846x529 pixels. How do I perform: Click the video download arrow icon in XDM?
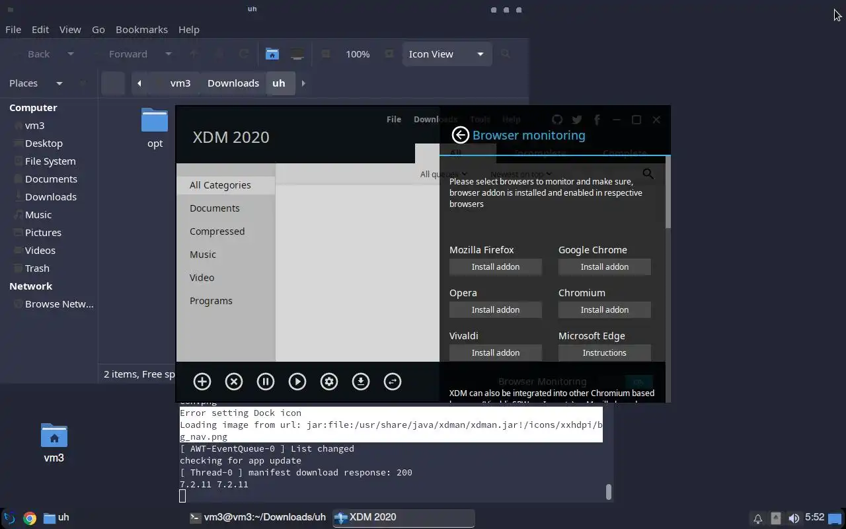click(361, 382)
